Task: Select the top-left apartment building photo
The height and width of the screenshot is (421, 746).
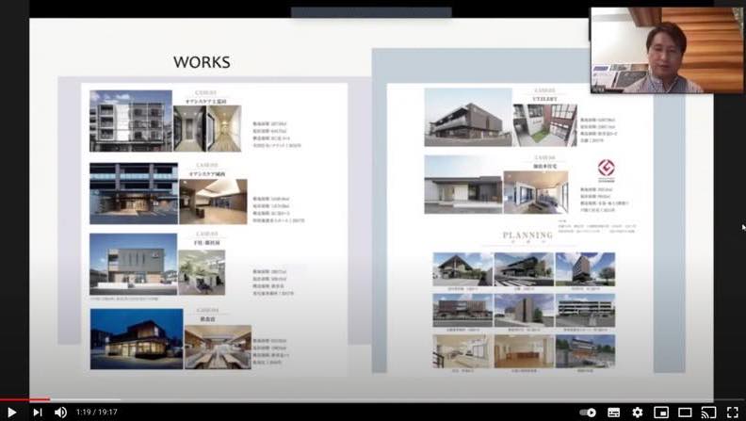Action: (130, 121)
